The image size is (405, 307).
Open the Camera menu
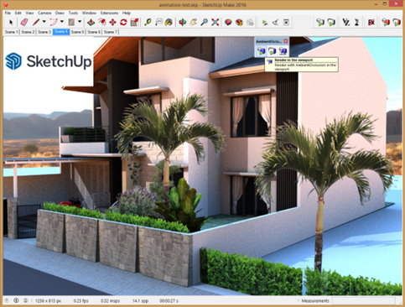coord(44,13)
